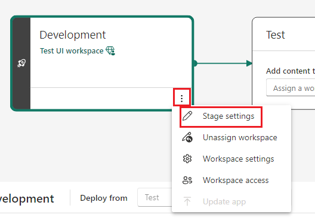Click the disabled Update app entry
The image size is (315, 221).
pos(231,201)
